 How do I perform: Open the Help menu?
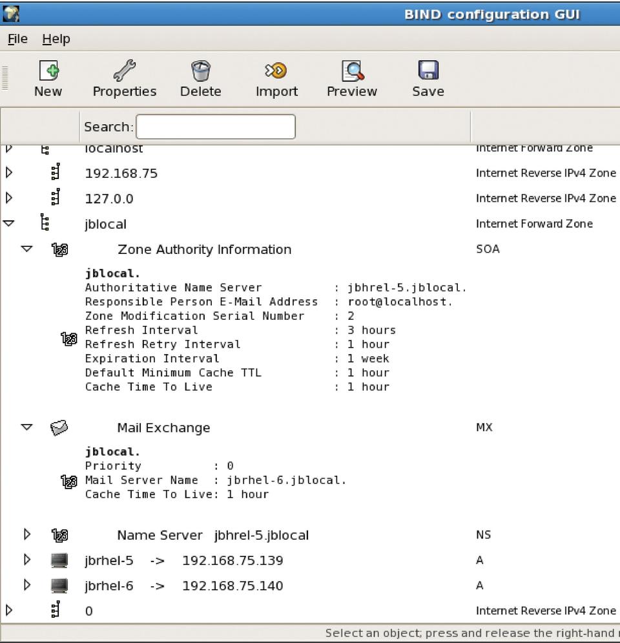pos(56,39)
